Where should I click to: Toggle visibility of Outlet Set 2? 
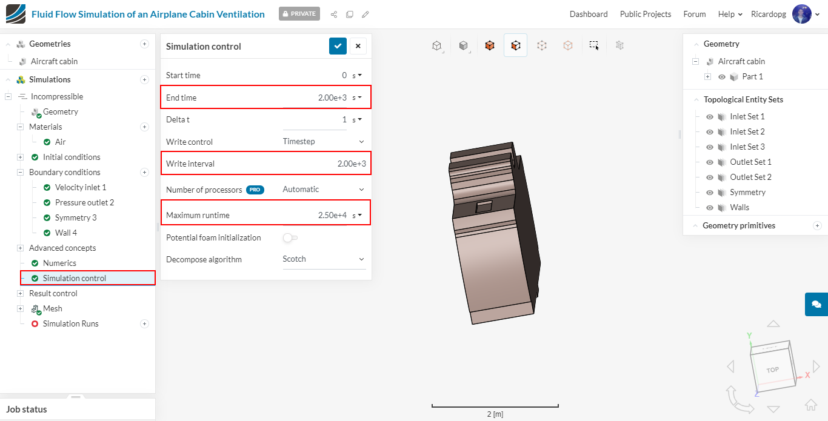click(710, 177)
